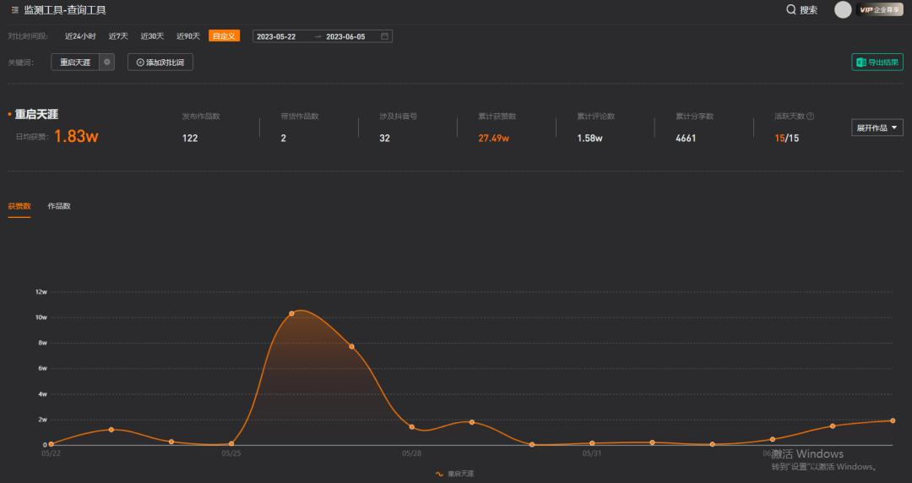Image resolution: width=912 pixels, height=483 pixels.
Task: Switch to the 获赞数 chart tab
Action: click(x=19, y=206)
